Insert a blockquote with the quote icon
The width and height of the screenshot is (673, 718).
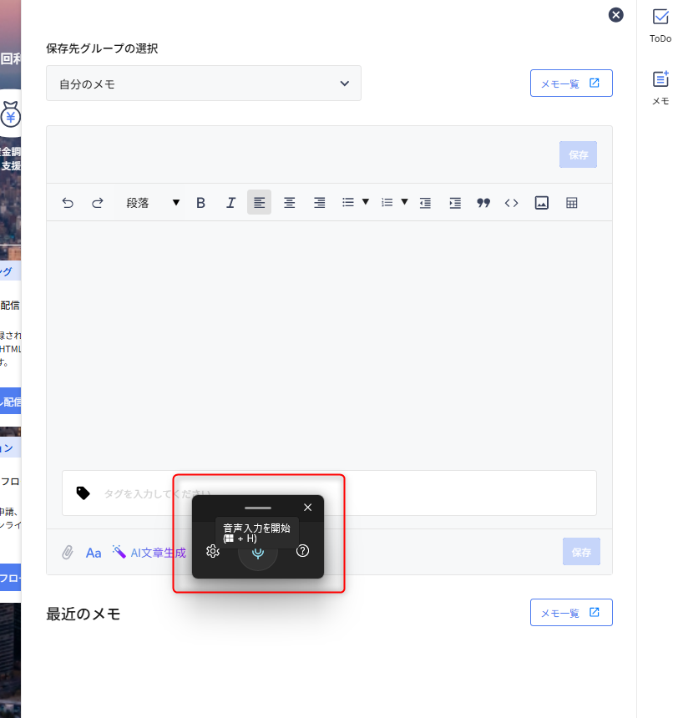pyautogui.click(x=483, y=203)
